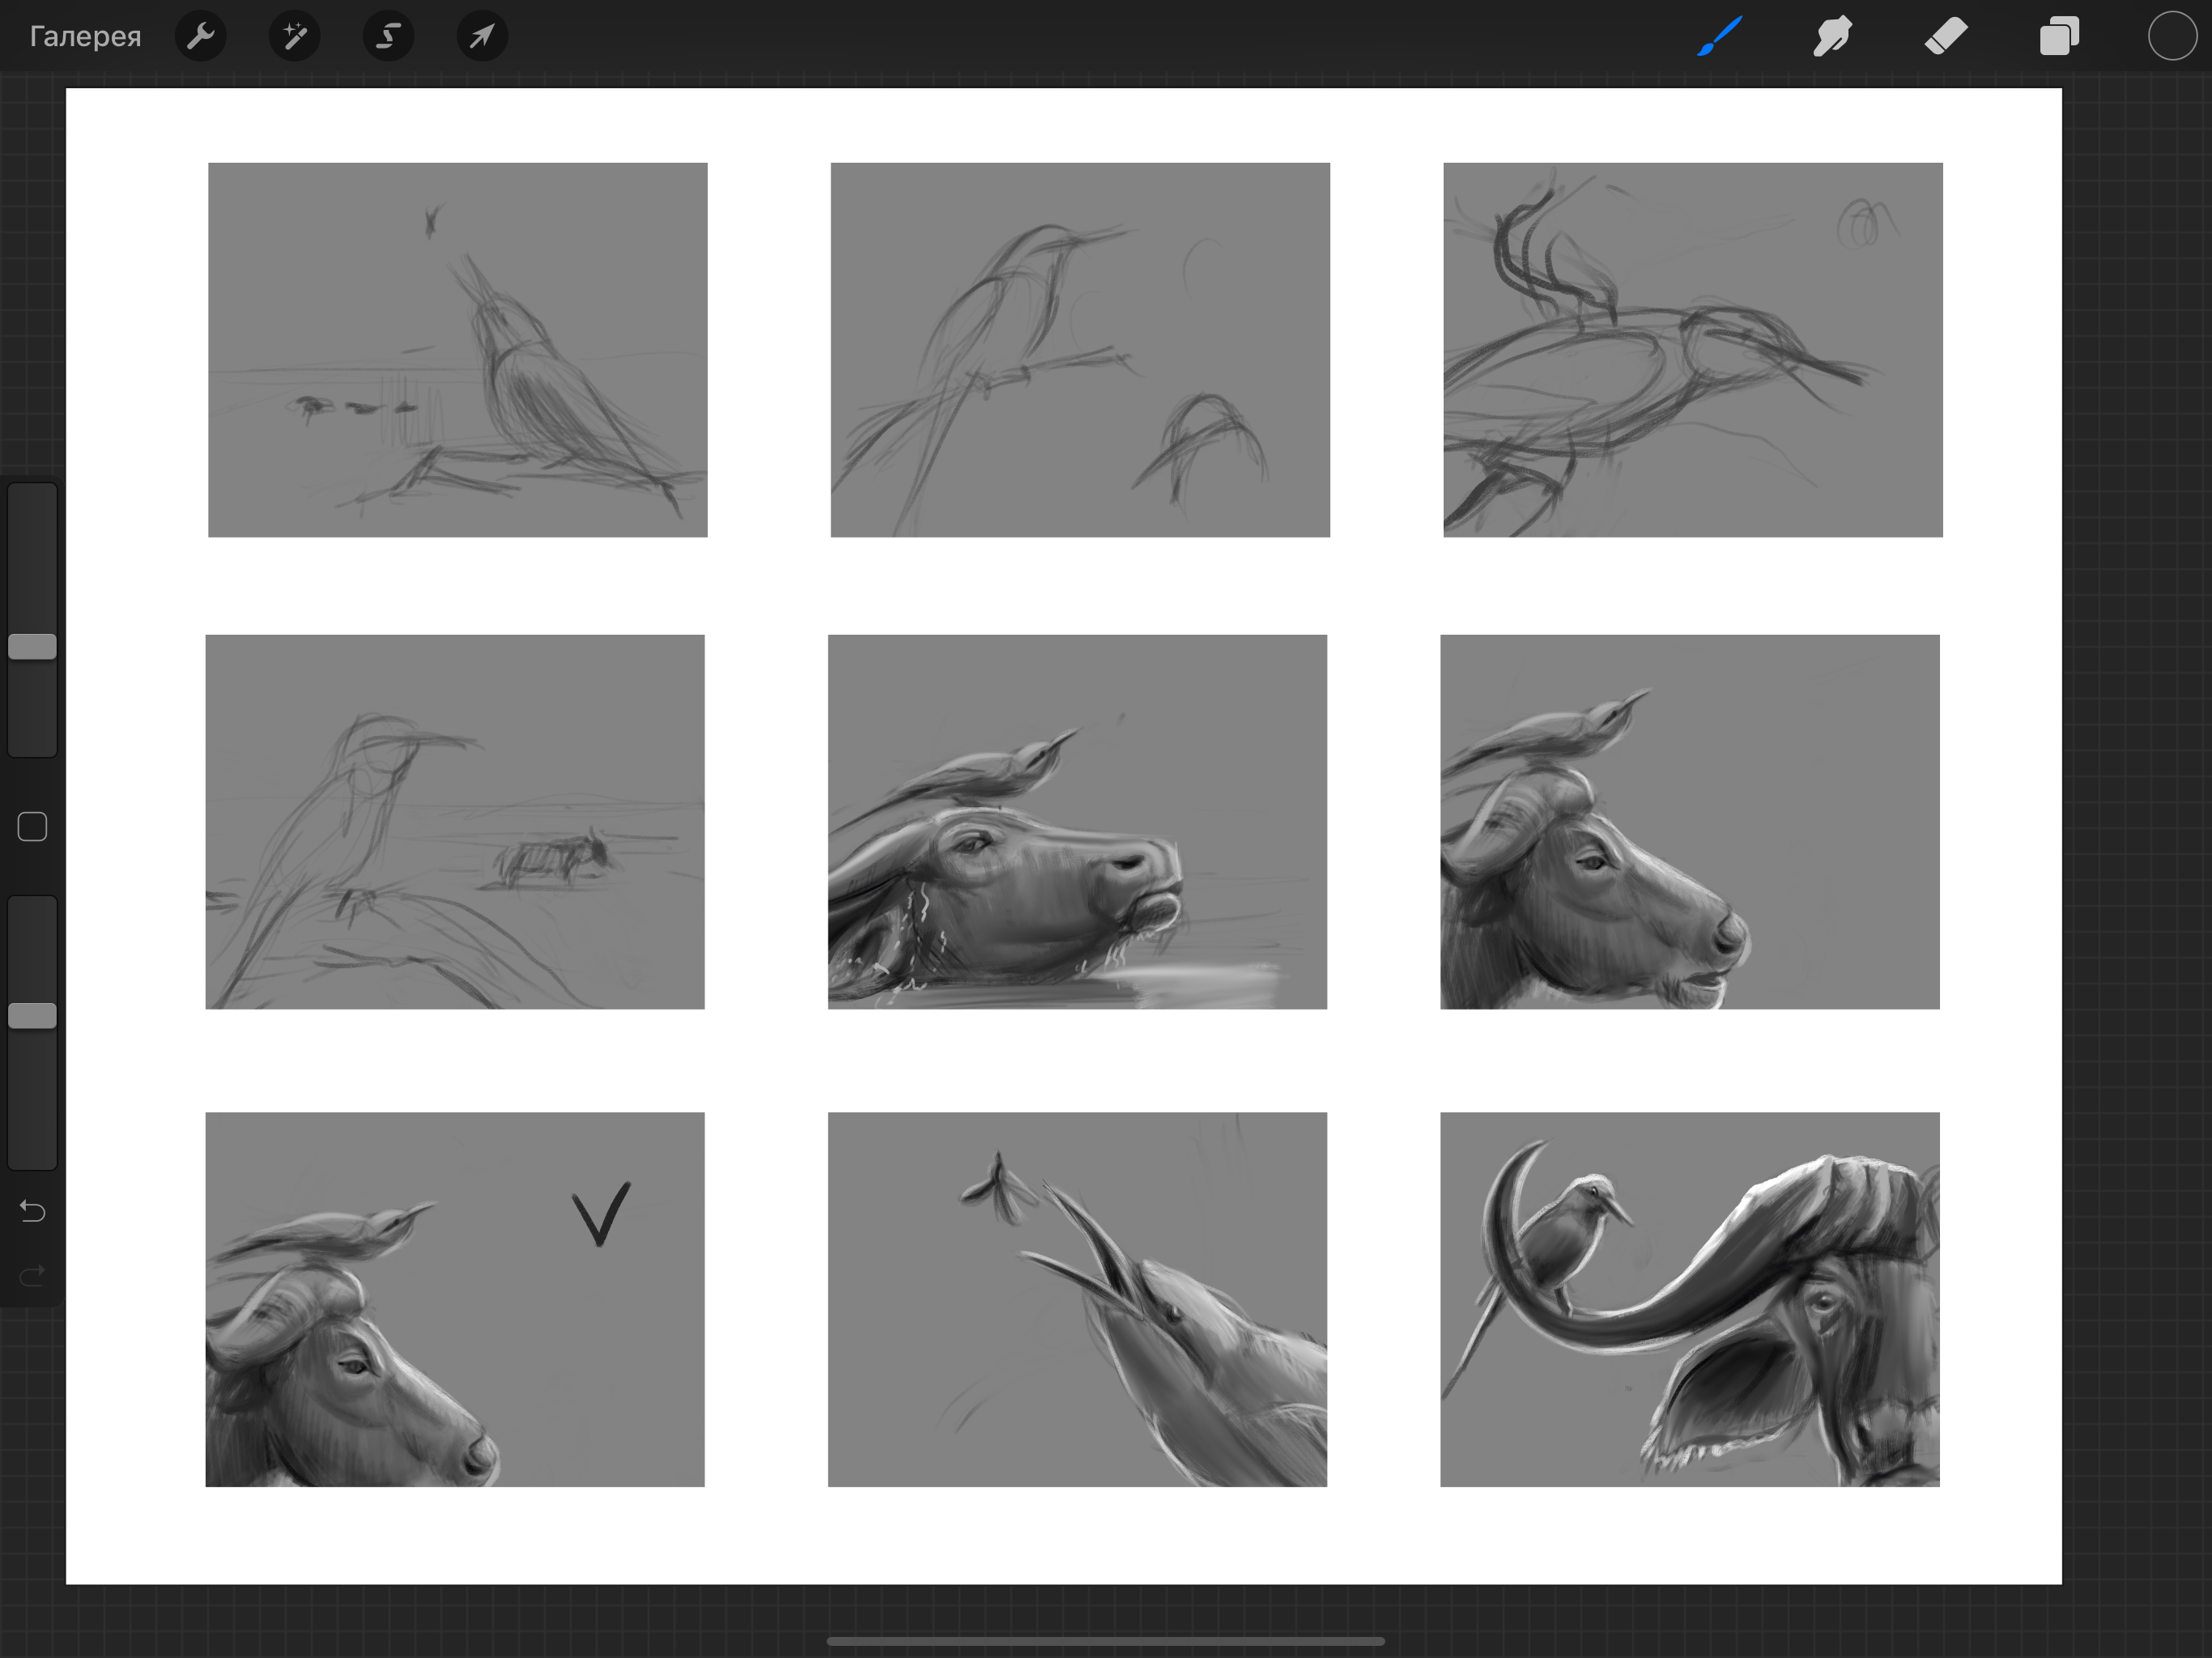Tap the square Modify button in sidebar
Screen dimensions: 2212x1658
32,827
